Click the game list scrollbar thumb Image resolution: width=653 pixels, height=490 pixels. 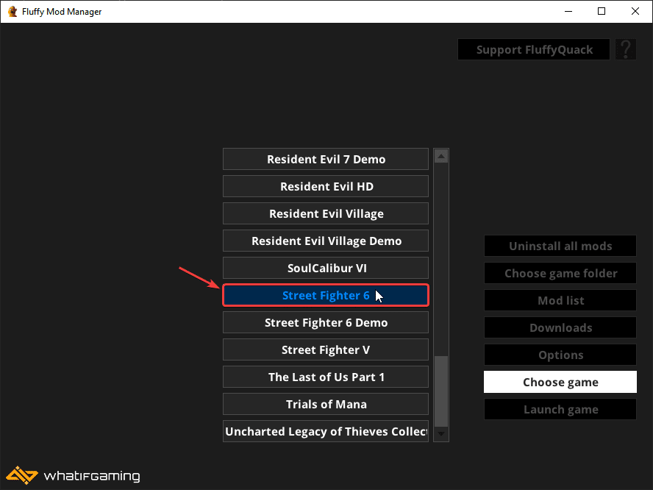click(441, 391)
